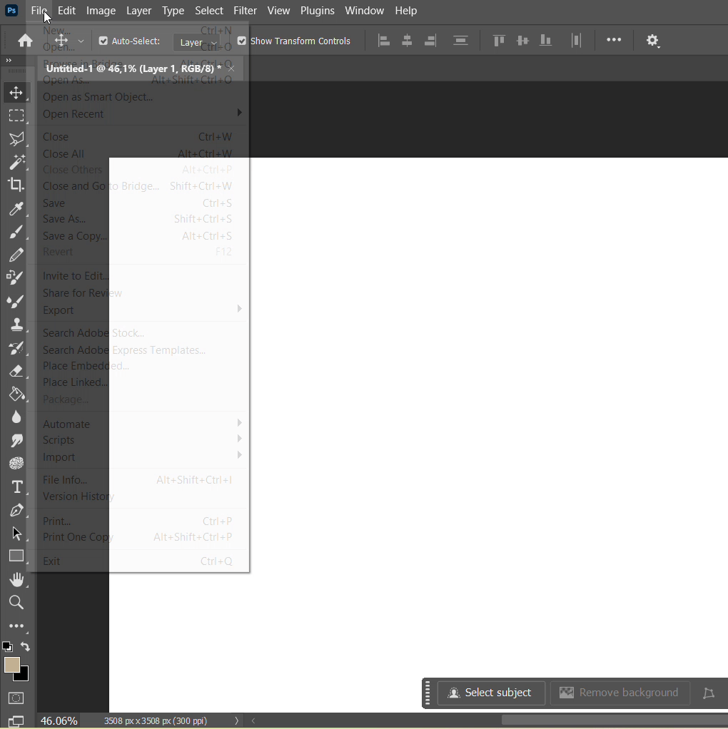Select the Rectangle shape tool

(x=16, y=556)
